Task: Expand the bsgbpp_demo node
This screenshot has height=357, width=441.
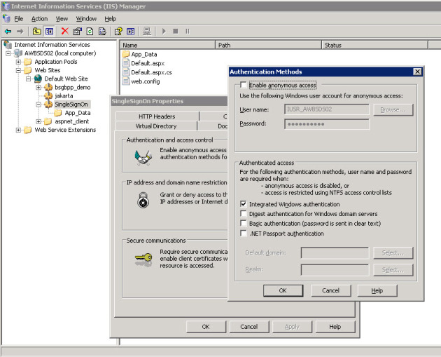Action: point(38,88)
